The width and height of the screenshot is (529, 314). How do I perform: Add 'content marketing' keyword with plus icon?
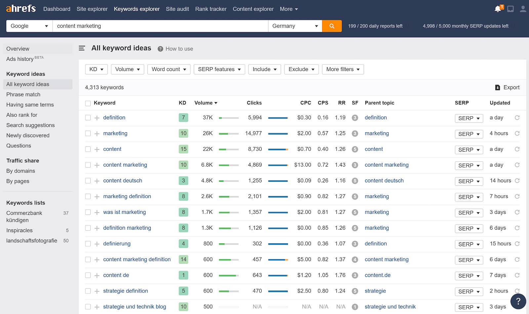tap(97, 165)
